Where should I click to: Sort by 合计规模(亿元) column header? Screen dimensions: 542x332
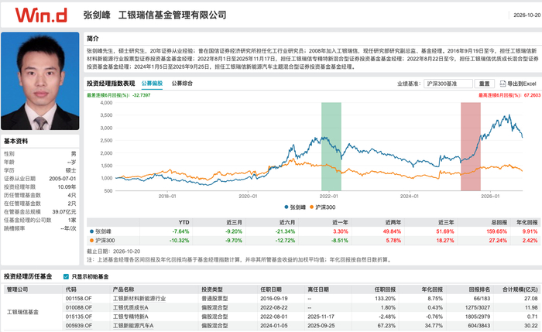(520, 289)
